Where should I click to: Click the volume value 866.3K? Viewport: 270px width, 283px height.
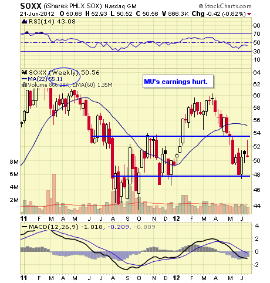[x=178, y=14]
